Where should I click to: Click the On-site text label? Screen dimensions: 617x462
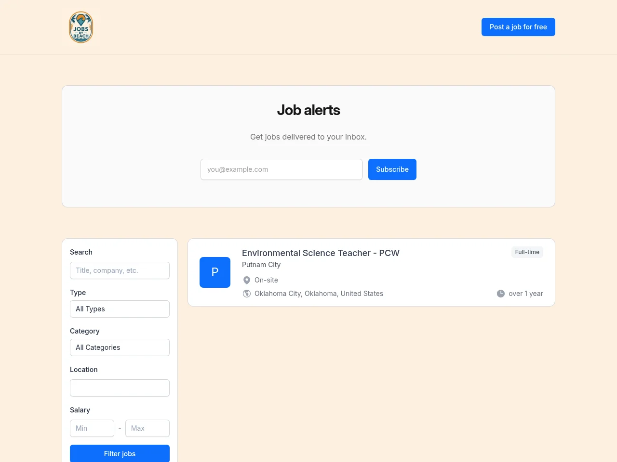(266, 280)
